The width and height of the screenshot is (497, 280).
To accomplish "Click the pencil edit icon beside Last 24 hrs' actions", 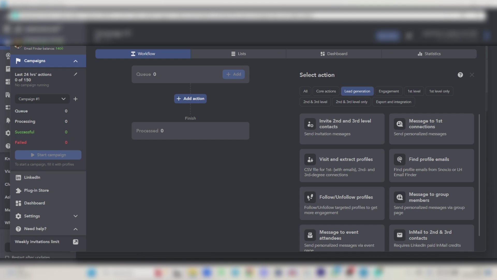I will coord(75,74).
